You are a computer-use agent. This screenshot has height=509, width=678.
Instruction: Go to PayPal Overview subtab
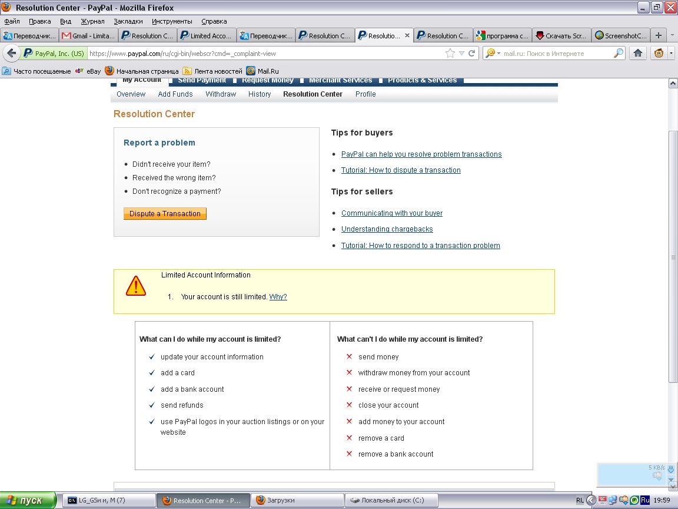click(131, 94)
